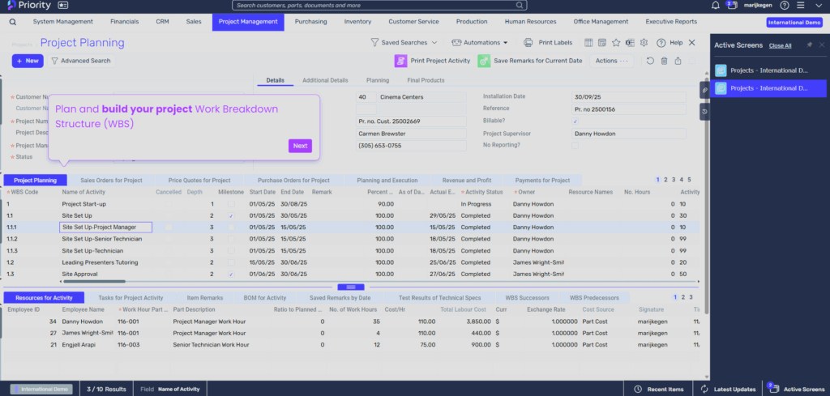Open attachments paperclip side tab
830x396 pixels.
click(x=704, y=91)
